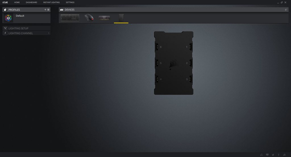
Task: Open the Dashboard tab
Action: coord(31,2)
